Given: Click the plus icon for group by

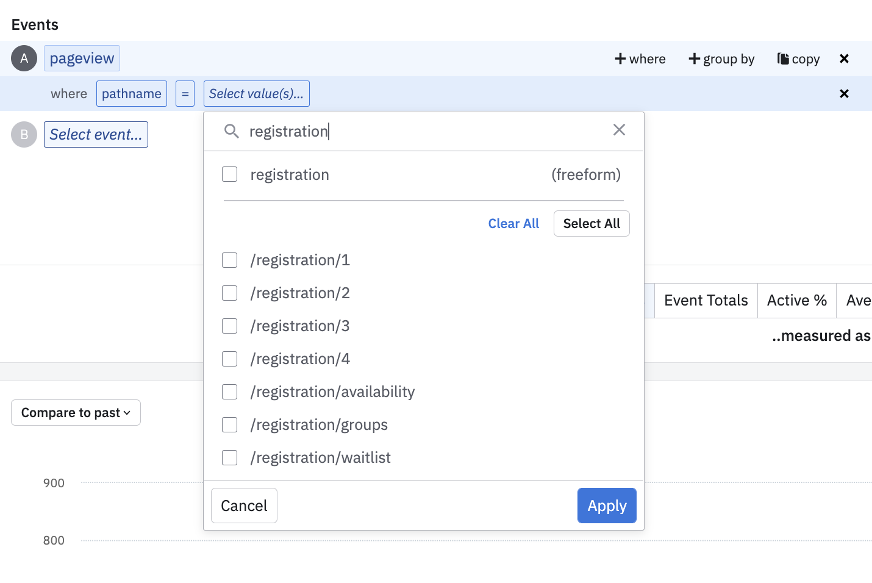Looking at the screenshot, I should (694, 59).
